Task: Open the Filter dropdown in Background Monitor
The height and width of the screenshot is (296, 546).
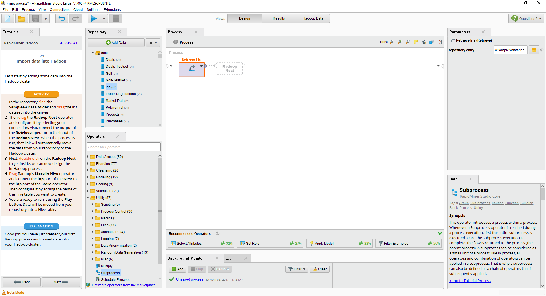Action: pos(297,269)
